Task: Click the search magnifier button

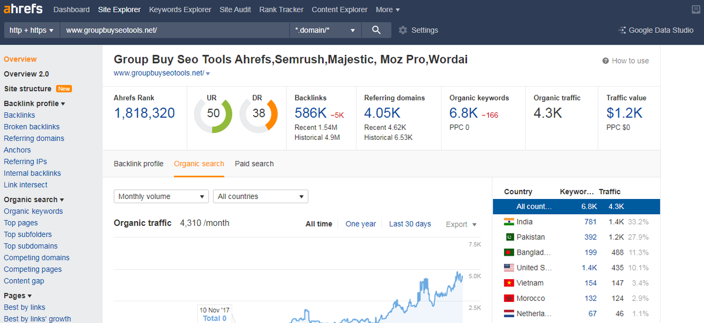Action: click(377, 30)
